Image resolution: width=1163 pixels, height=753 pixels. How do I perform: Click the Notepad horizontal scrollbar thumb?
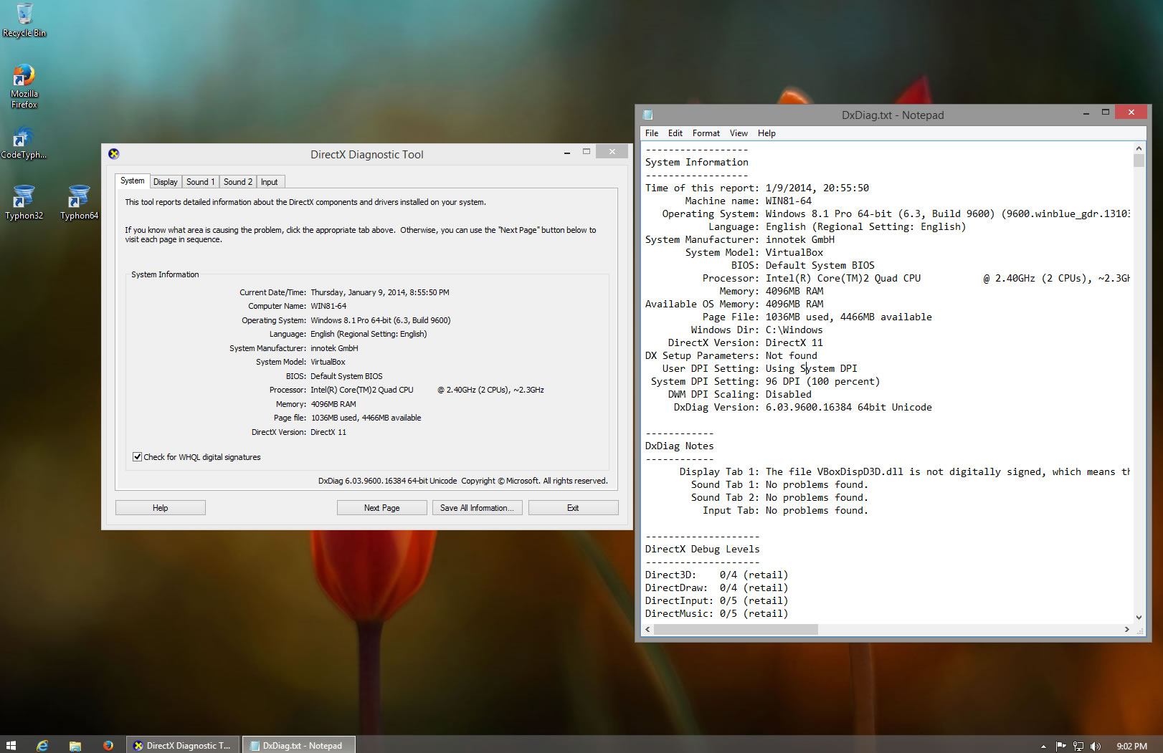[x=736, y=629]
